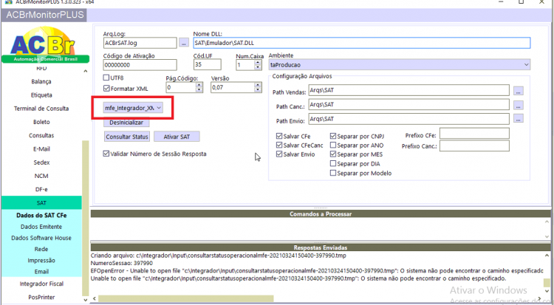Click the Path Vendas browse button
Viewport: 554px width, 305px height.
[518, 91]
